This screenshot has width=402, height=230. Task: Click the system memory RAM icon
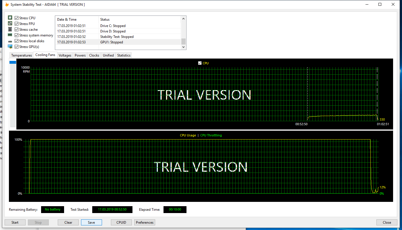(10, 35)
